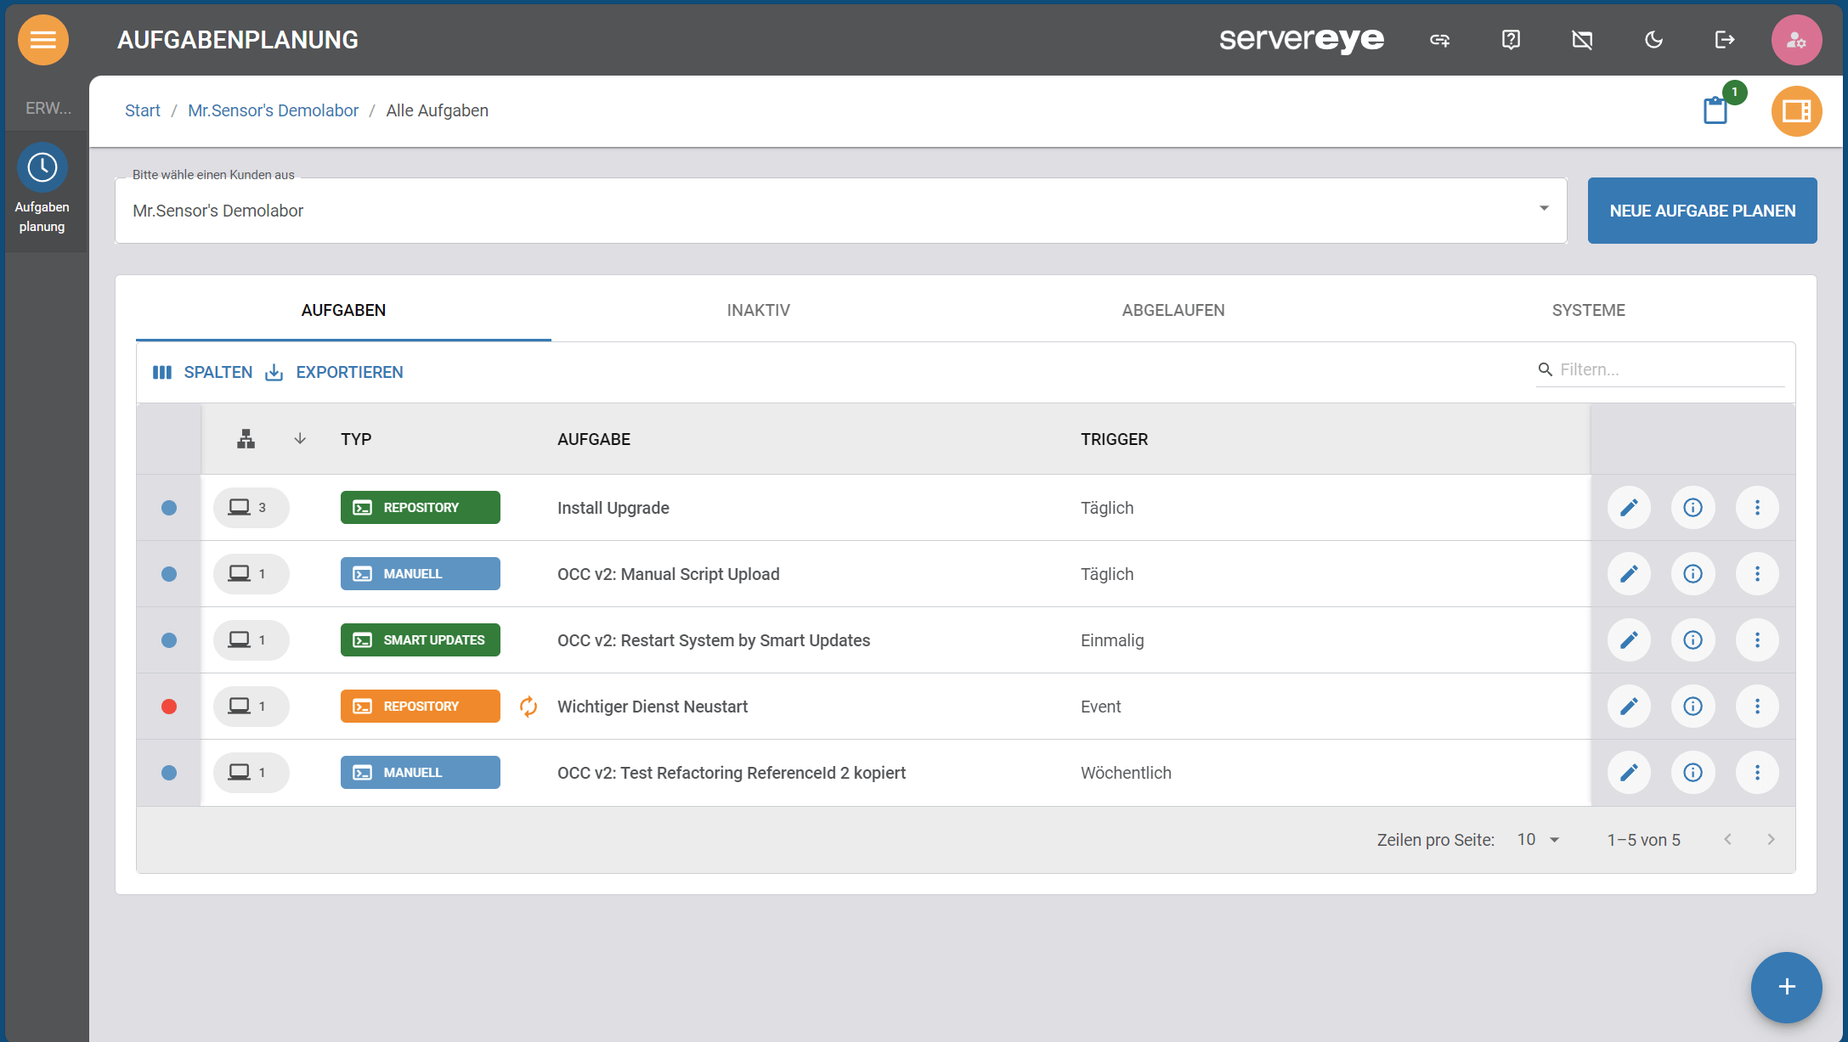The height and width of the screenshot is (1042, 1848).
Task: Toggle dark mode moon icon
Action: point(1653,40)
